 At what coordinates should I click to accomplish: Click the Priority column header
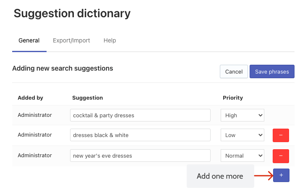point(233,98)
